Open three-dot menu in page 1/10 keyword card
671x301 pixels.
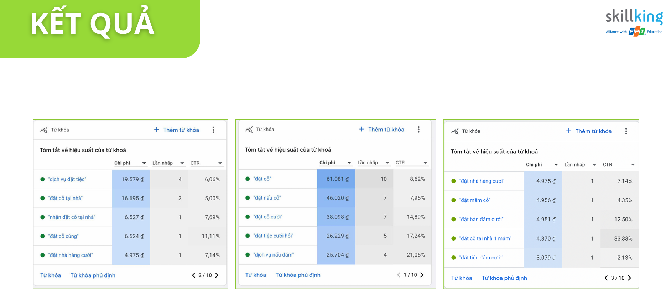418,130
